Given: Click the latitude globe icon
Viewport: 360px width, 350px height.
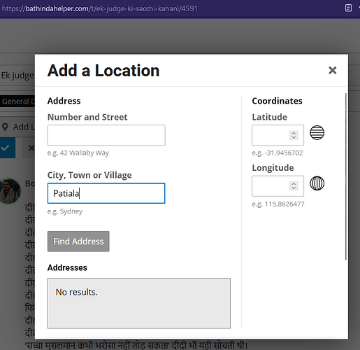Looking at the screenshot, I should (317, 132).
